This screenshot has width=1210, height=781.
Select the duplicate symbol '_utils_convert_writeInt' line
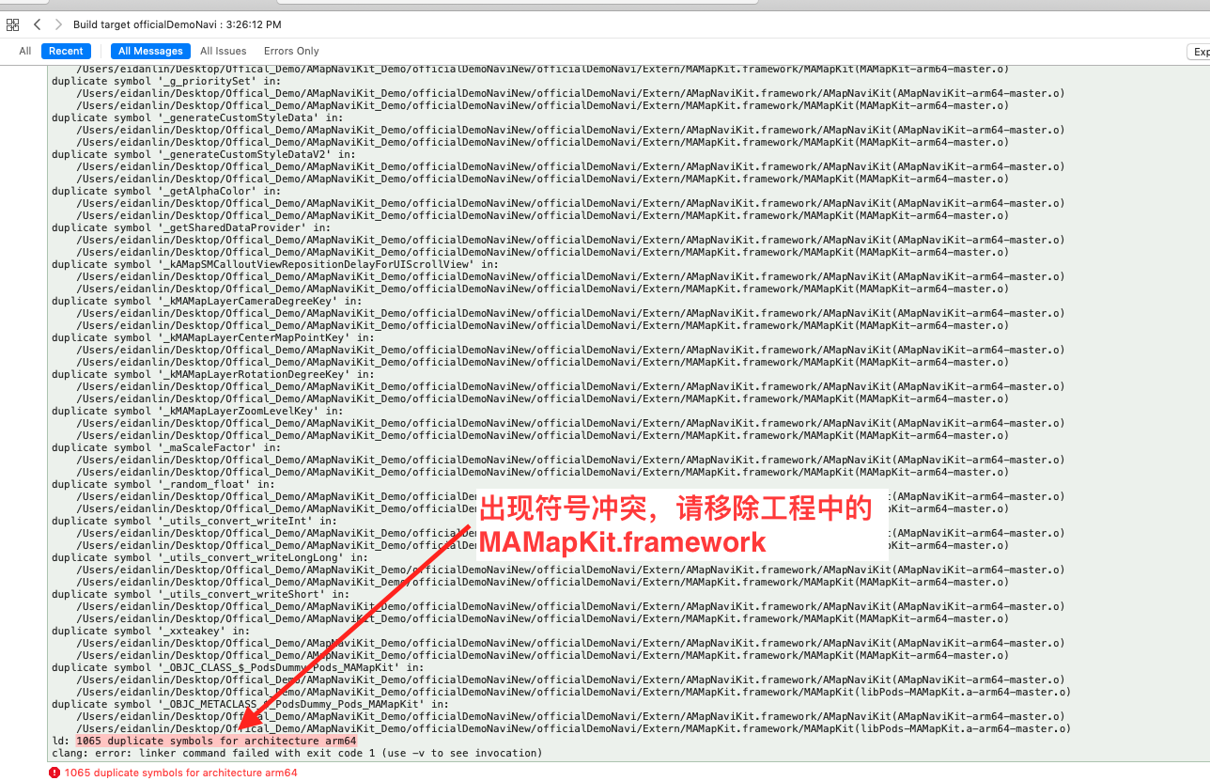coord(194,521)
